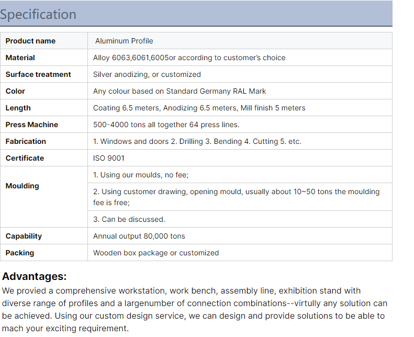Select the 500-4000 tons press lines text
The width and height of the screenshot is (414, 337).
166,125
